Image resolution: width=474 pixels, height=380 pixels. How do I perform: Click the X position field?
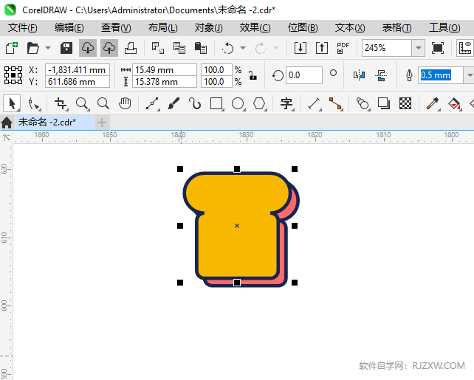coord(78,70)
